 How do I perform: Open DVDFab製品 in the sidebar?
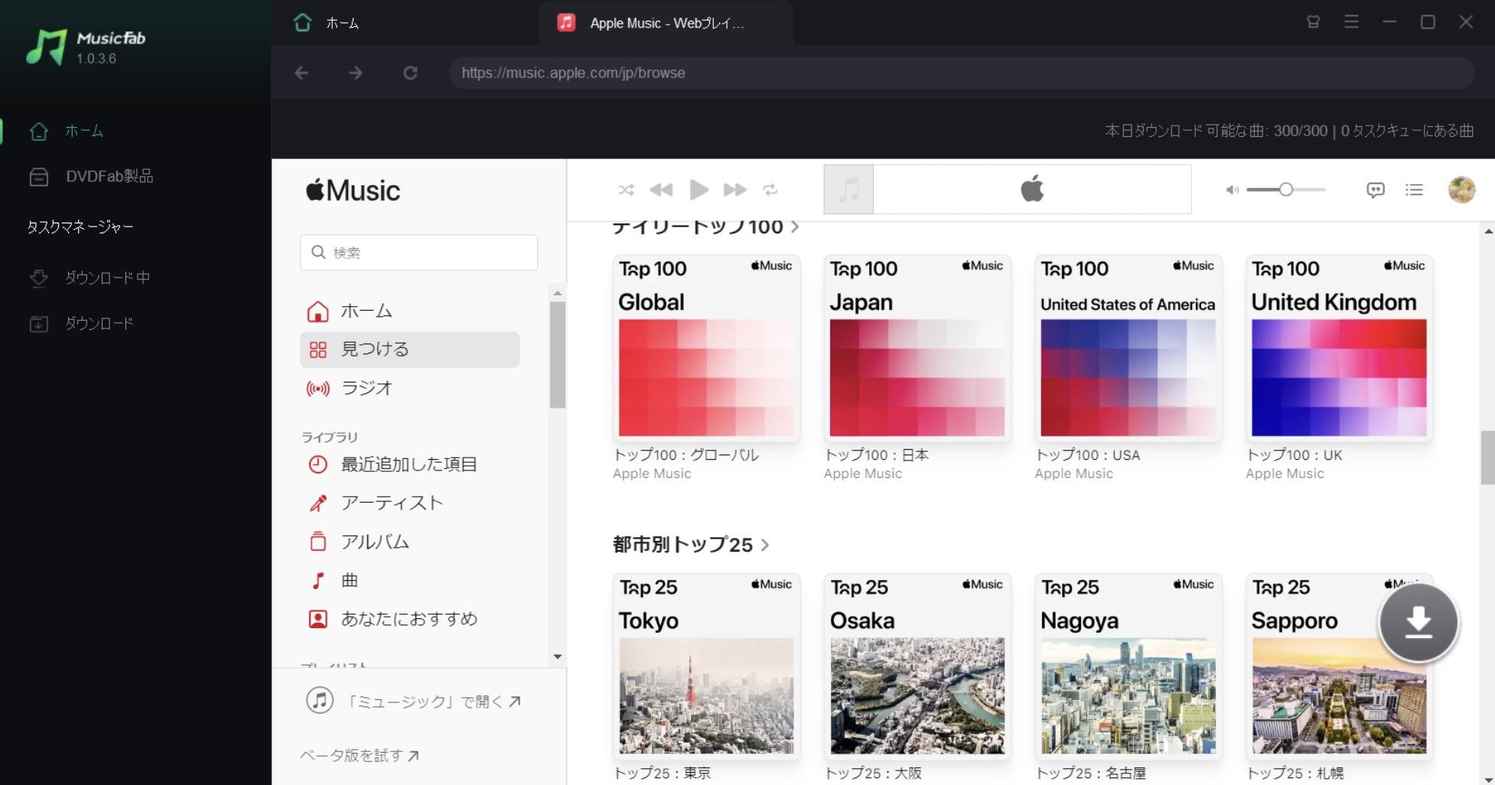point(91,177)
